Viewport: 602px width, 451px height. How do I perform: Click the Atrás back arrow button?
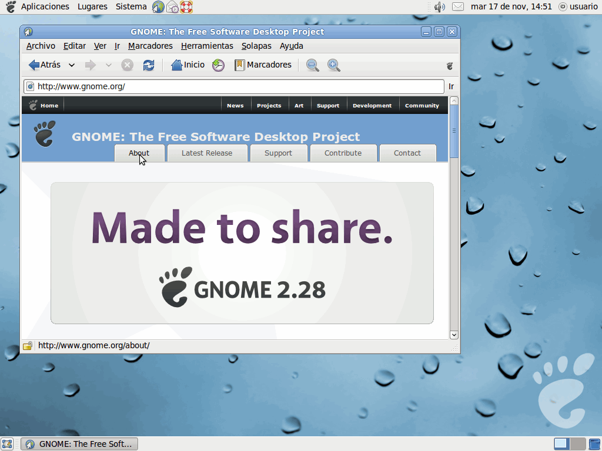coord(45,65)
